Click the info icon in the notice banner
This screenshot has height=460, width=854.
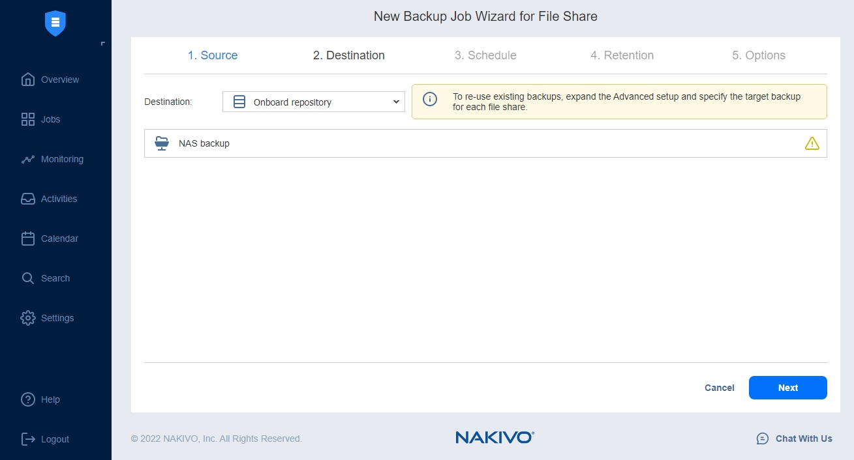point(430,99)
